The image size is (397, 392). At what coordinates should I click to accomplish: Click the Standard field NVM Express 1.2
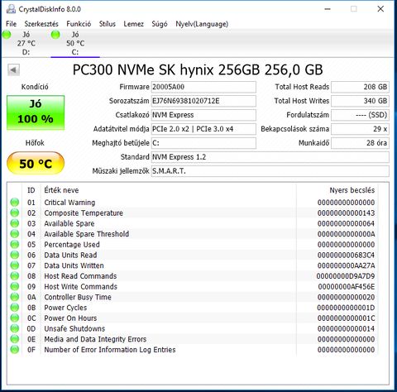coord(270,157)
